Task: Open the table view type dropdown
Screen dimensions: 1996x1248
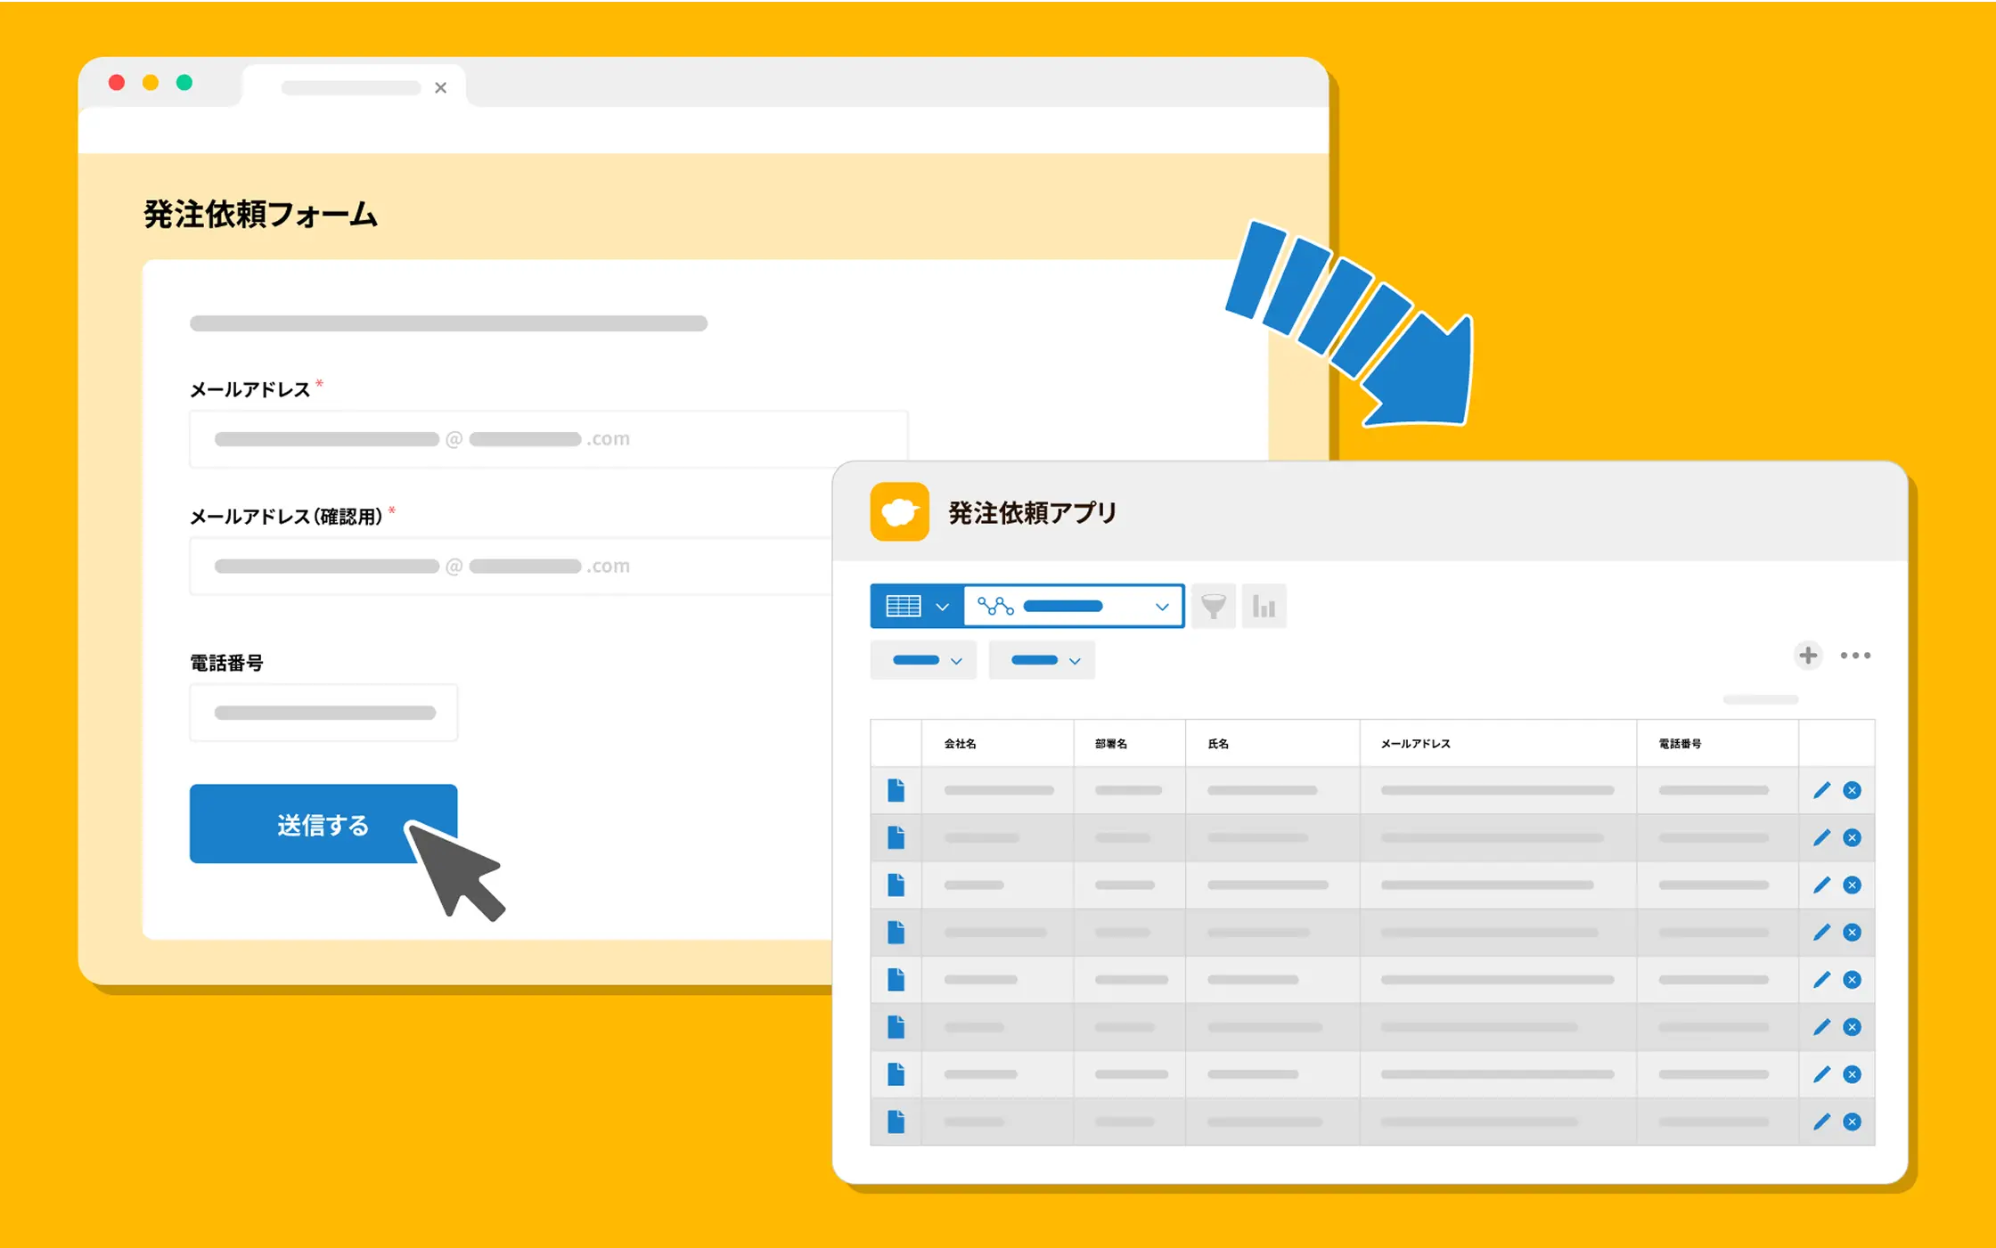Action: (917, 607)
